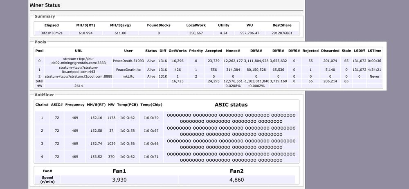
Task: Select LSTime value 0:00:36
Action: [x=374, y=61]
